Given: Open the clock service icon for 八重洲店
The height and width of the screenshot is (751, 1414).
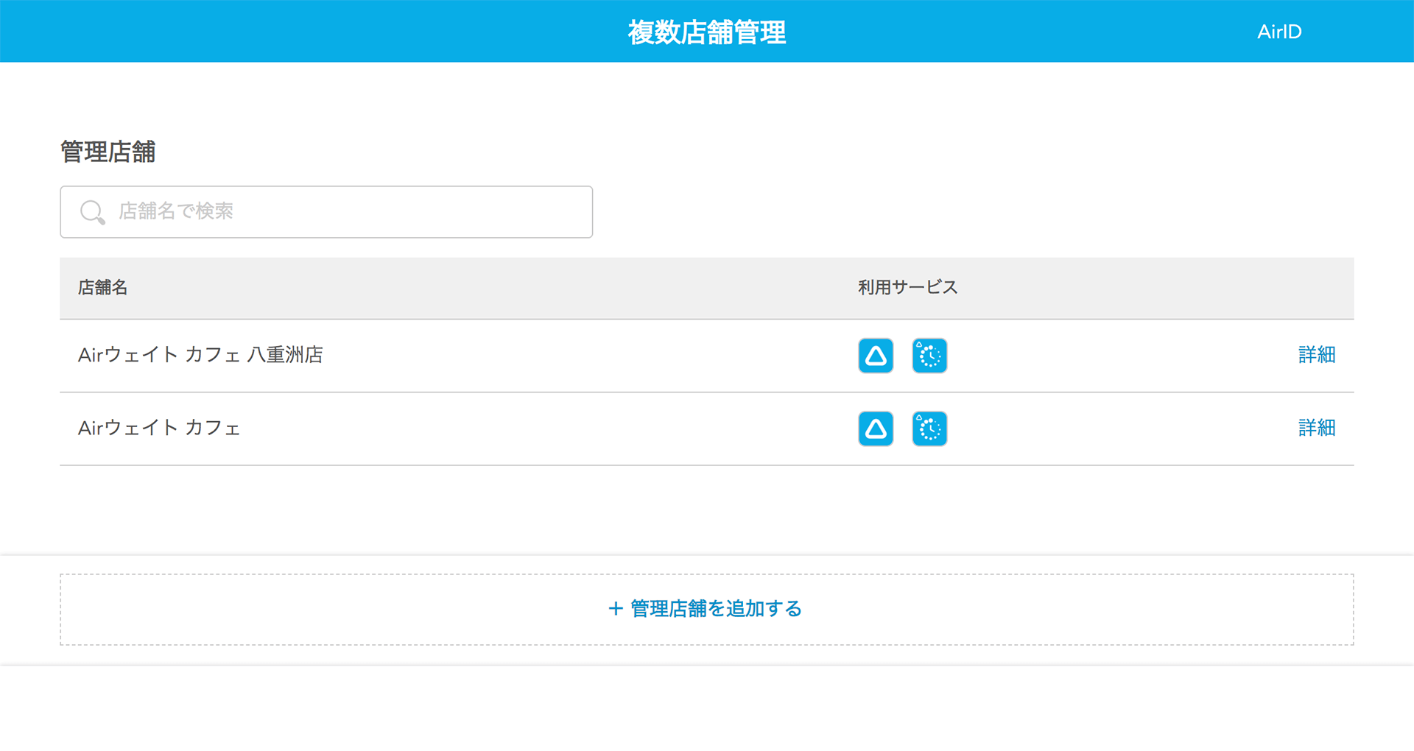Looking at the screenshot, I should [x=929, y=356].
